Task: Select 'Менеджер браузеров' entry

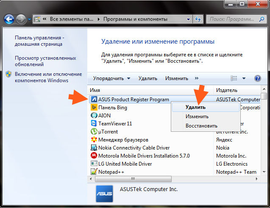Action: tap(123, 140)
